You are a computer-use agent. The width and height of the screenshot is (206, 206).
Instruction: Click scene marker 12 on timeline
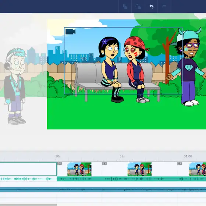click(x=180, y=163)
